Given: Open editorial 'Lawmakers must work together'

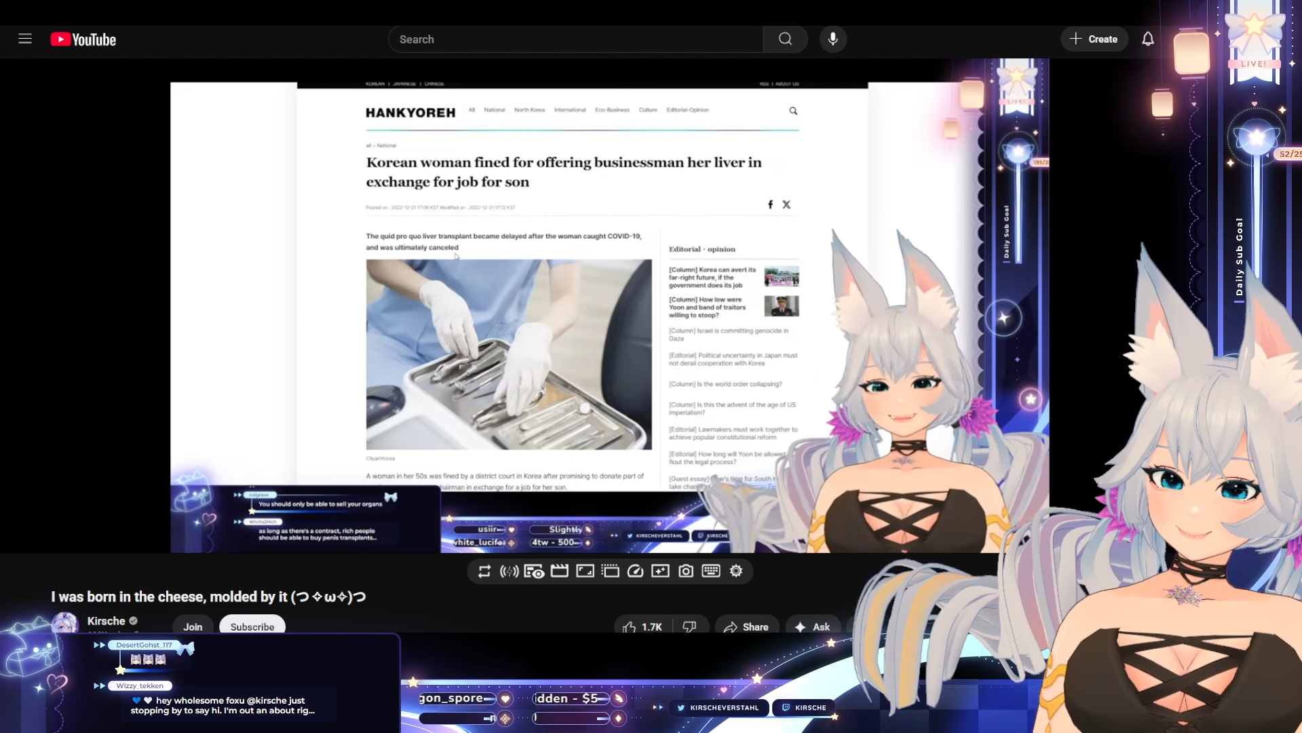Looking at the screenshot, I should point(733,433).
